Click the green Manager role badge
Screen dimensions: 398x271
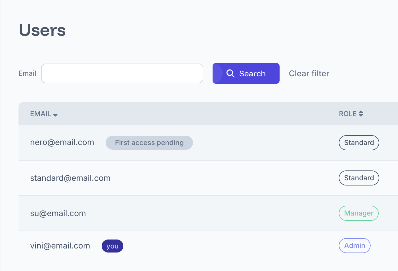(x=358, y=213)
